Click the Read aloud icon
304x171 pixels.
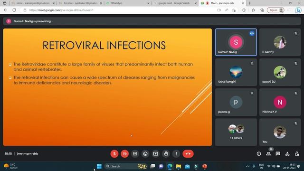[227, 10]
